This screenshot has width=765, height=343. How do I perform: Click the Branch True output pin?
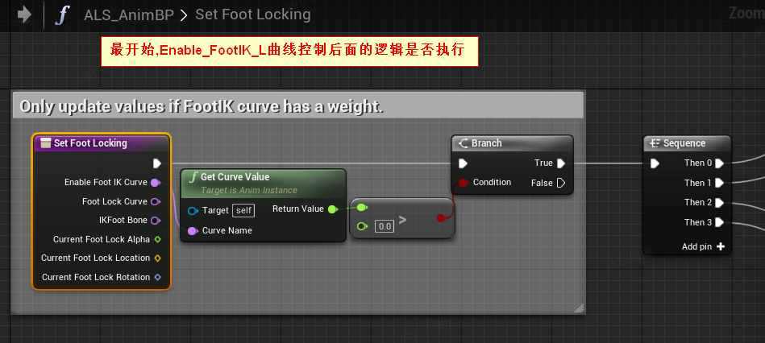[561, 163]
